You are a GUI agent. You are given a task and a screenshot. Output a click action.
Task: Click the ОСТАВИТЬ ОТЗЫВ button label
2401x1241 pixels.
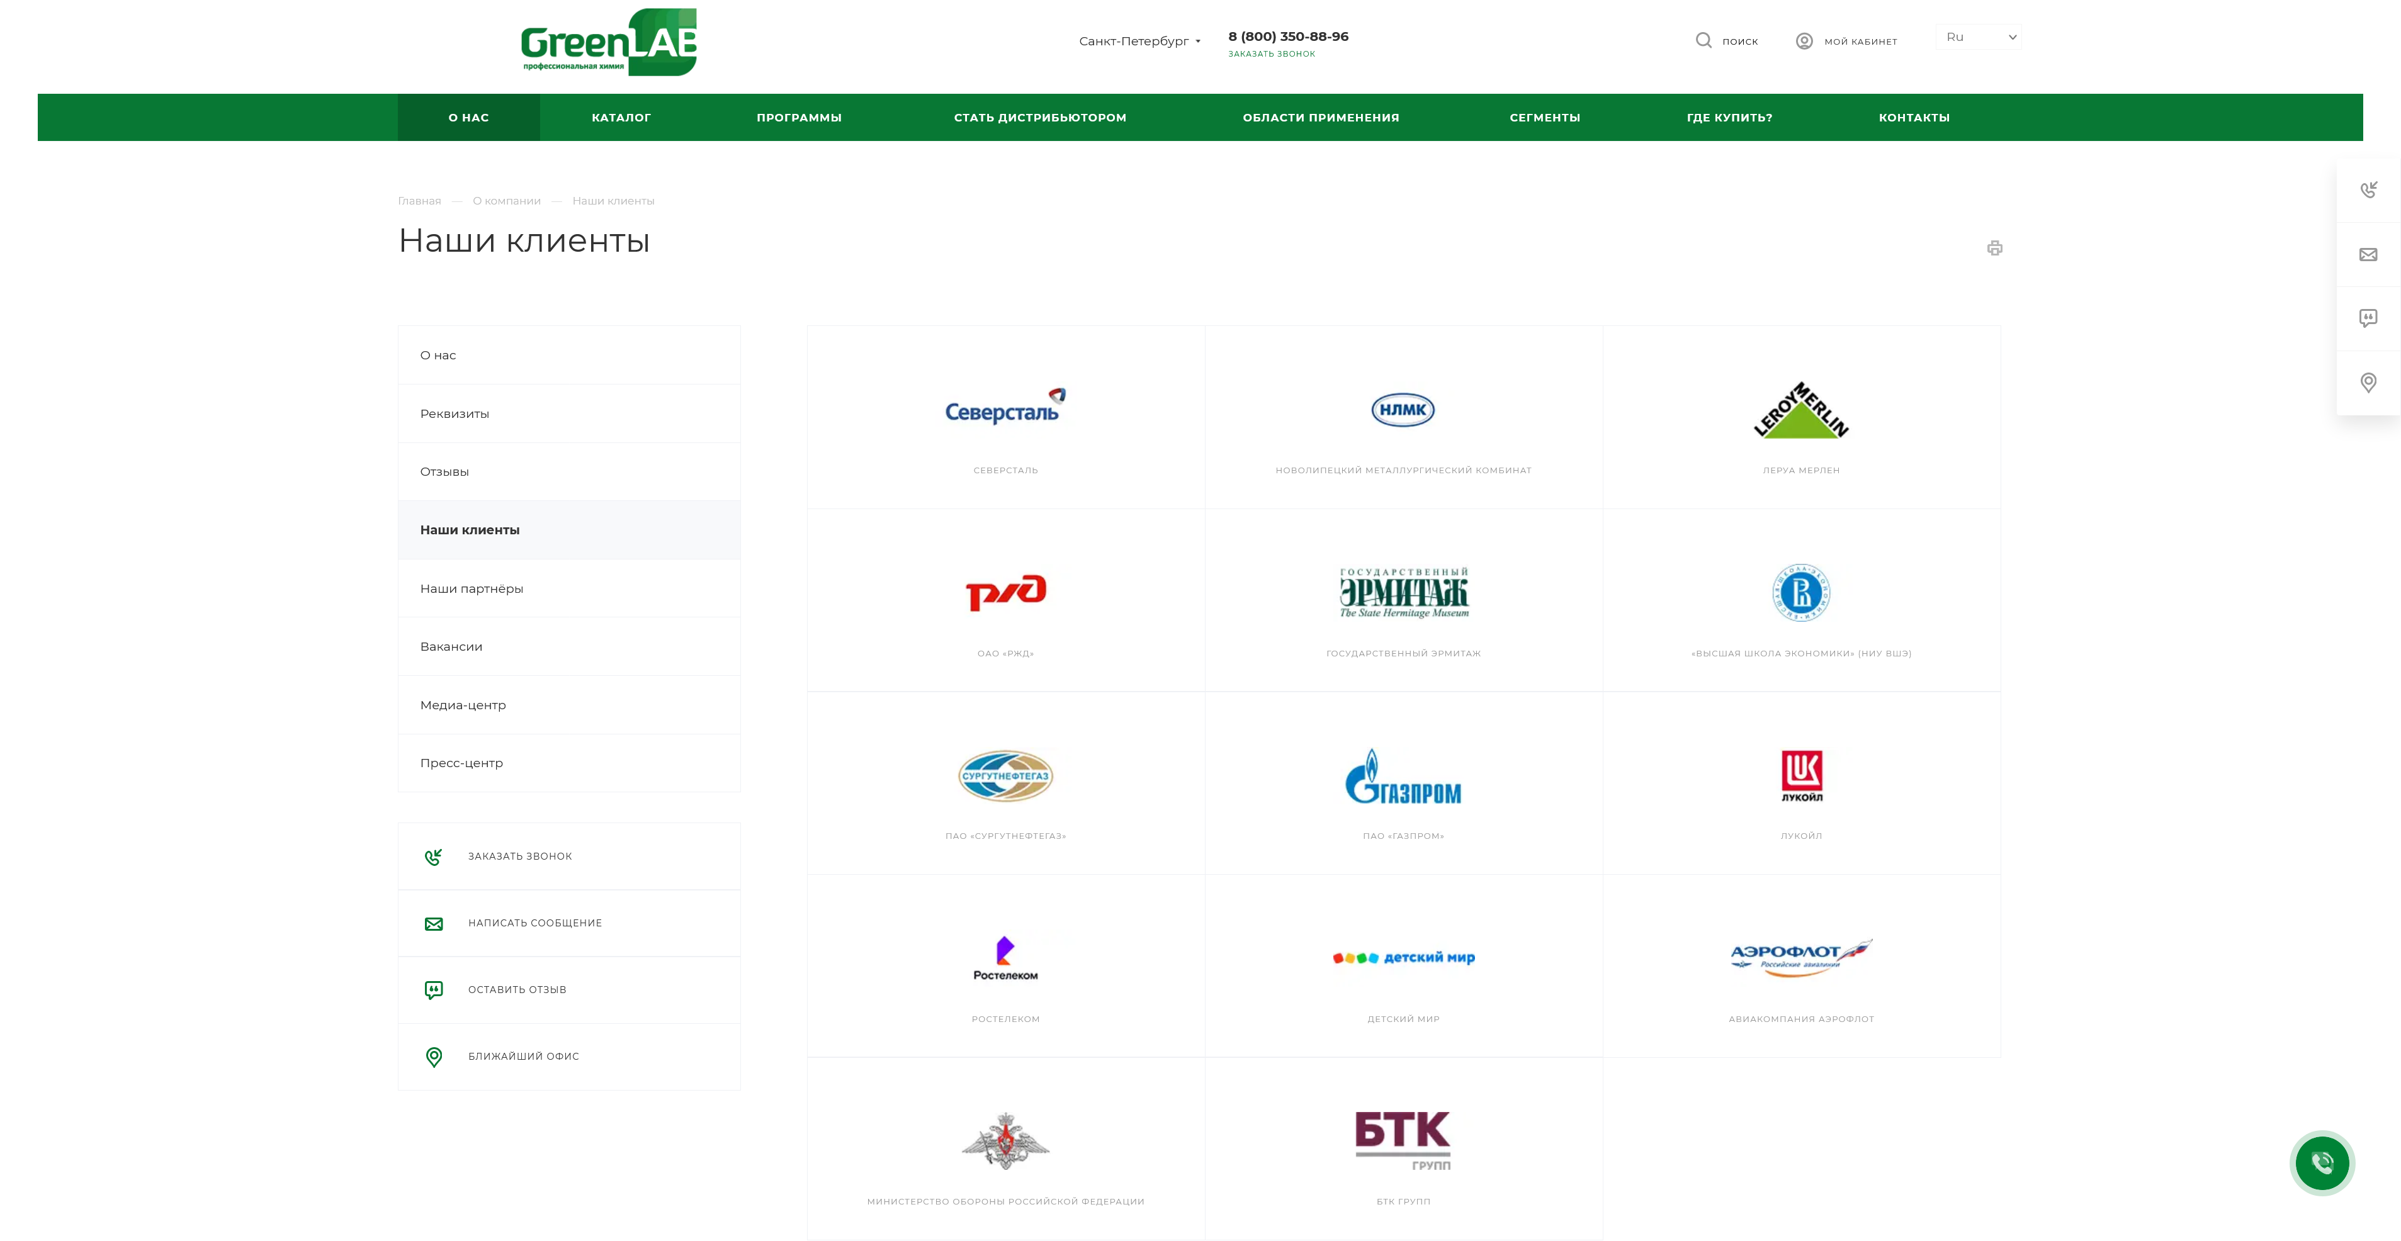click(517, 989)
